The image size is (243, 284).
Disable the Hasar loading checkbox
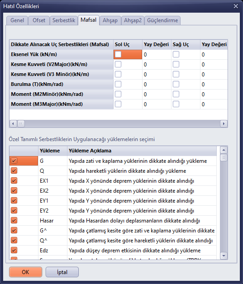[14, 220]
